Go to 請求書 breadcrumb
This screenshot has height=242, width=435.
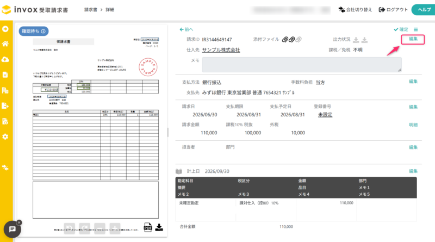pos(91,10)
